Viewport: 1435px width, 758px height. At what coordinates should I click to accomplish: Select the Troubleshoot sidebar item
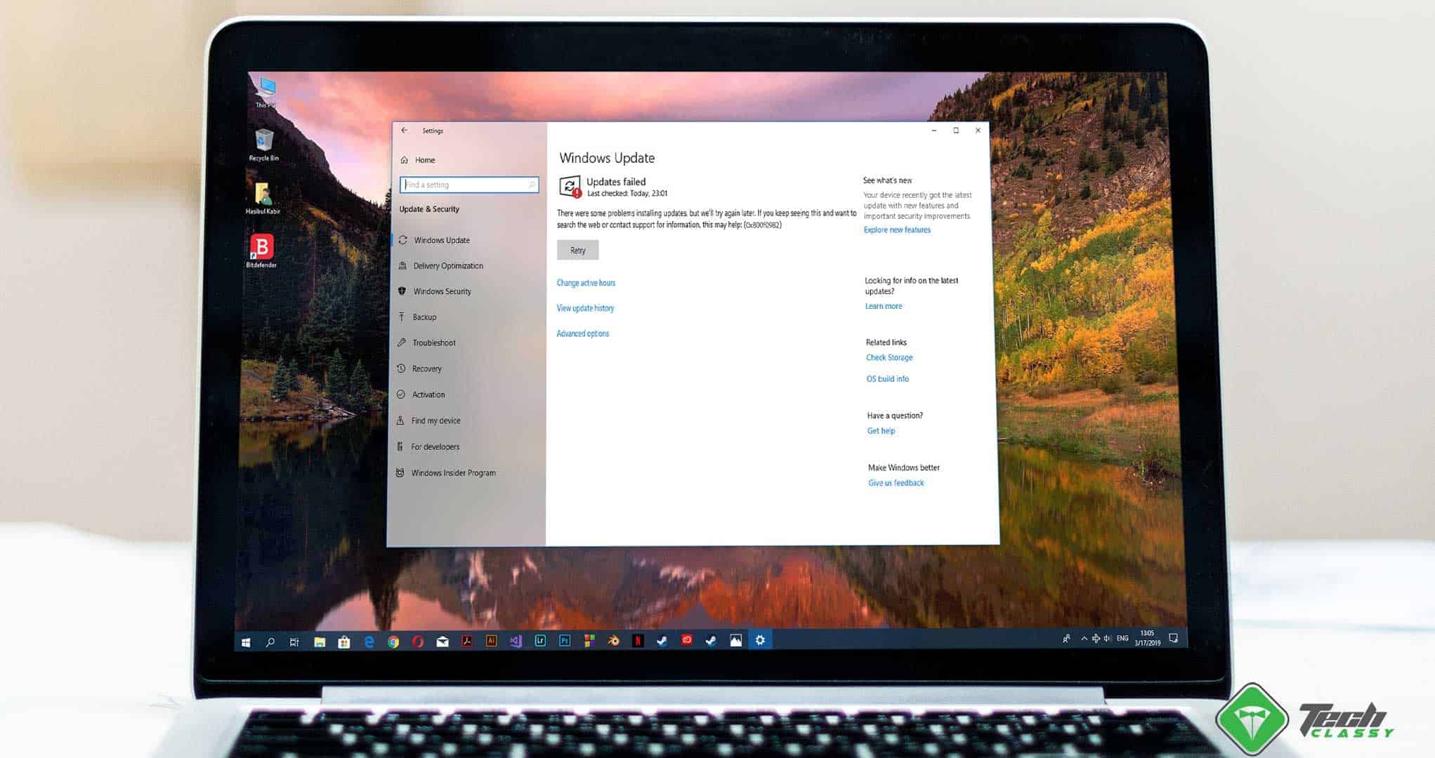[433, 343]
